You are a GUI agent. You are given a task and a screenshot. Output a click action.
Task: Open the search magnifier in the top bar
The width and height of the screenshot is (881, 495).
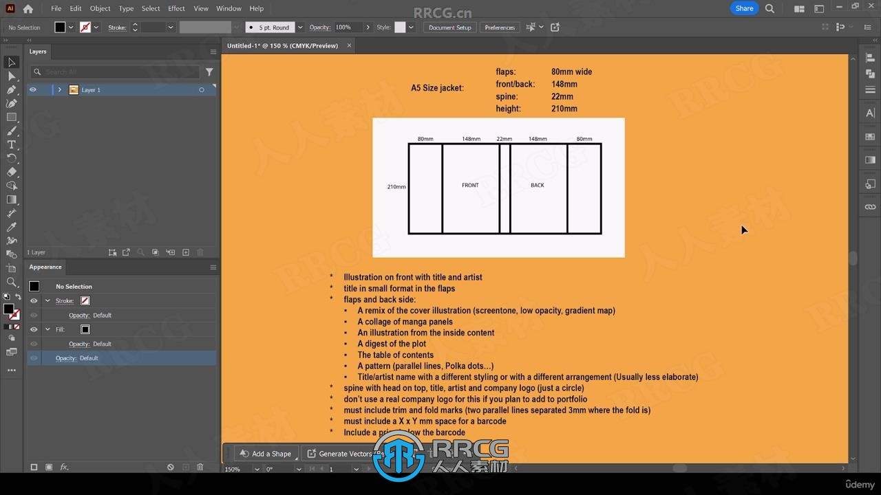click(769, 8)
